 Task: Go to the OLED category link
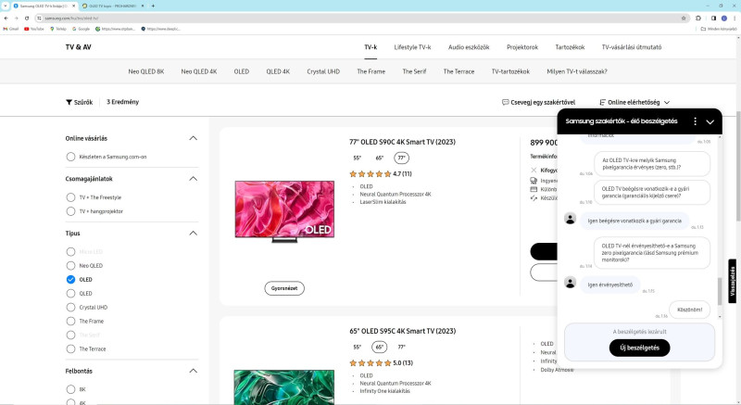coord(242,71)
